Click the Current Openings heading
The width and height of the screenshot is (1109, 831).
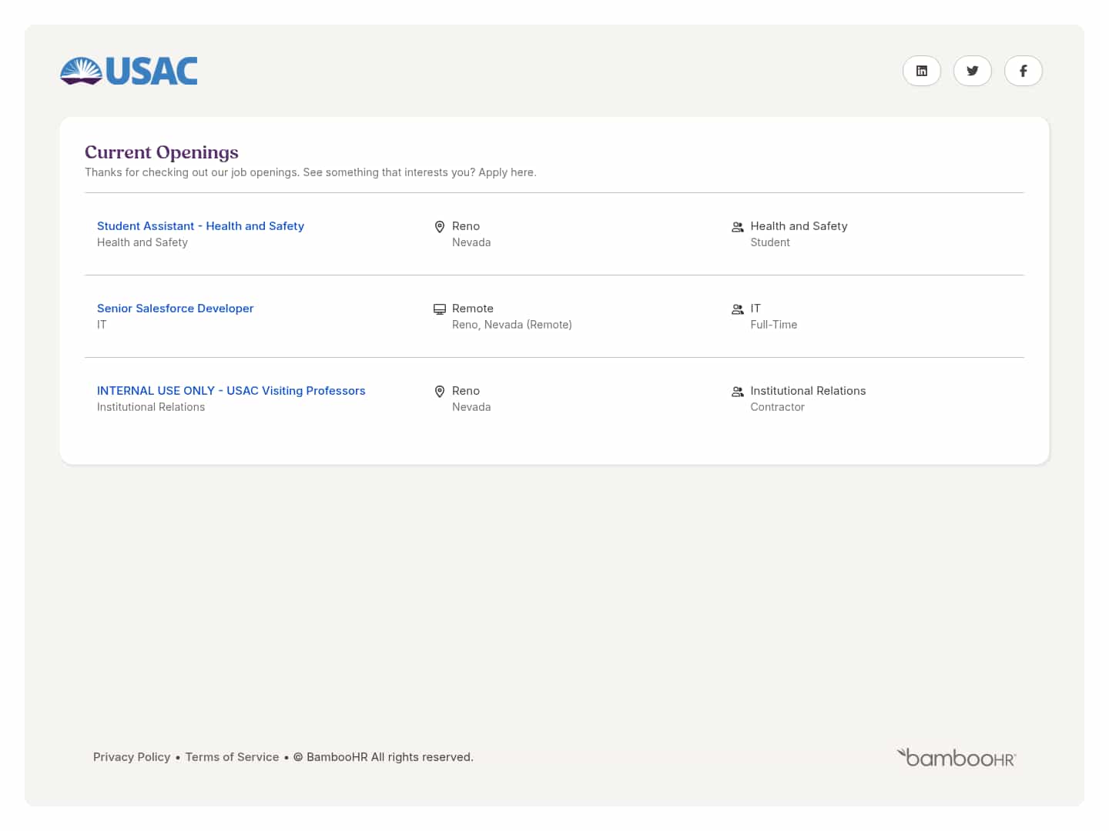point(162,152)
